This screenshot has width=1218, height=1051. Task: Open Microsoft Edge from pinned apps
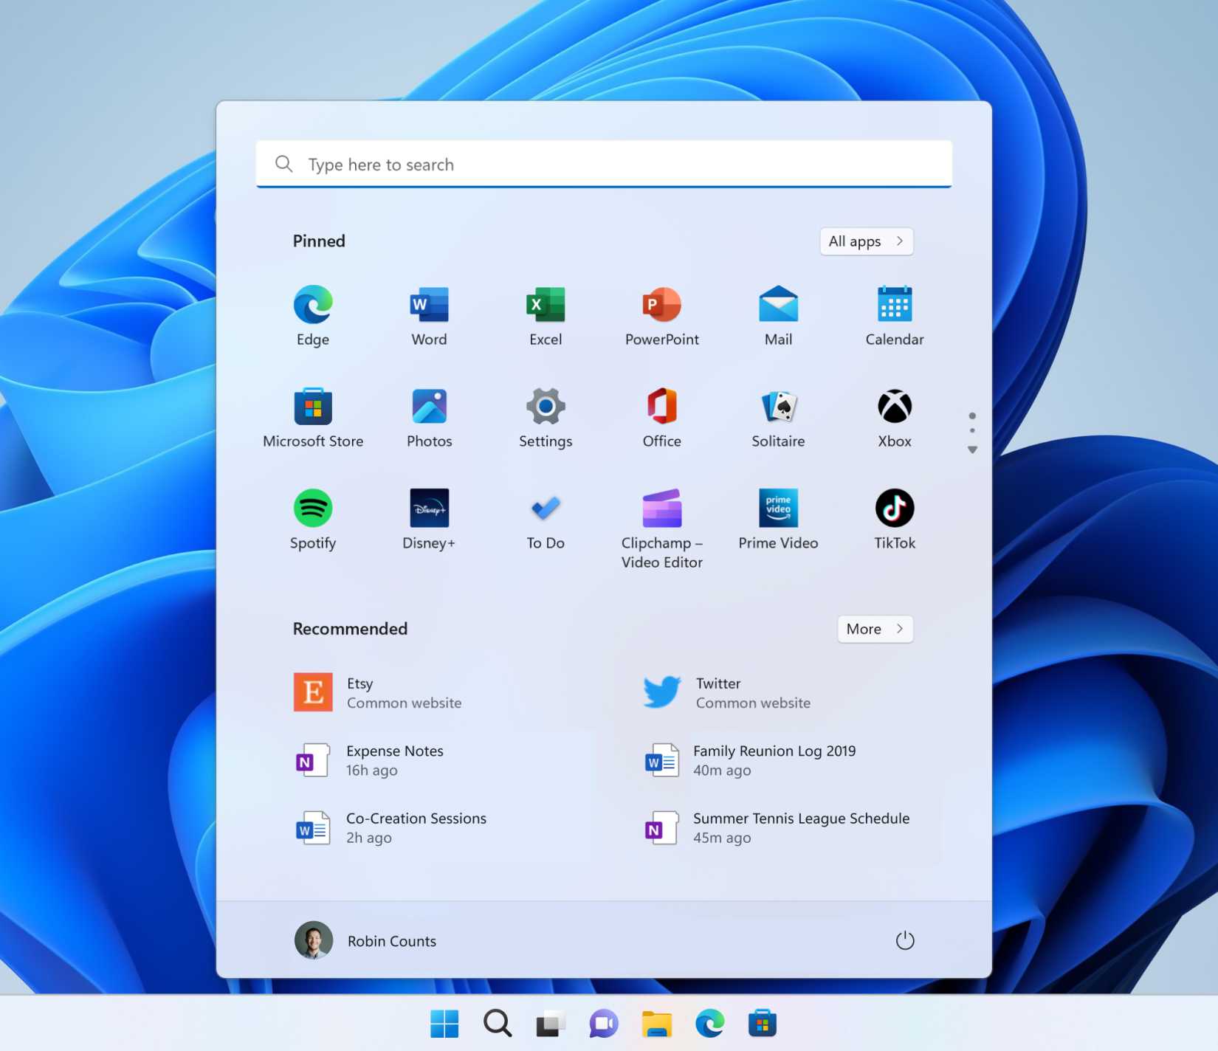click(x=312, y=314)
